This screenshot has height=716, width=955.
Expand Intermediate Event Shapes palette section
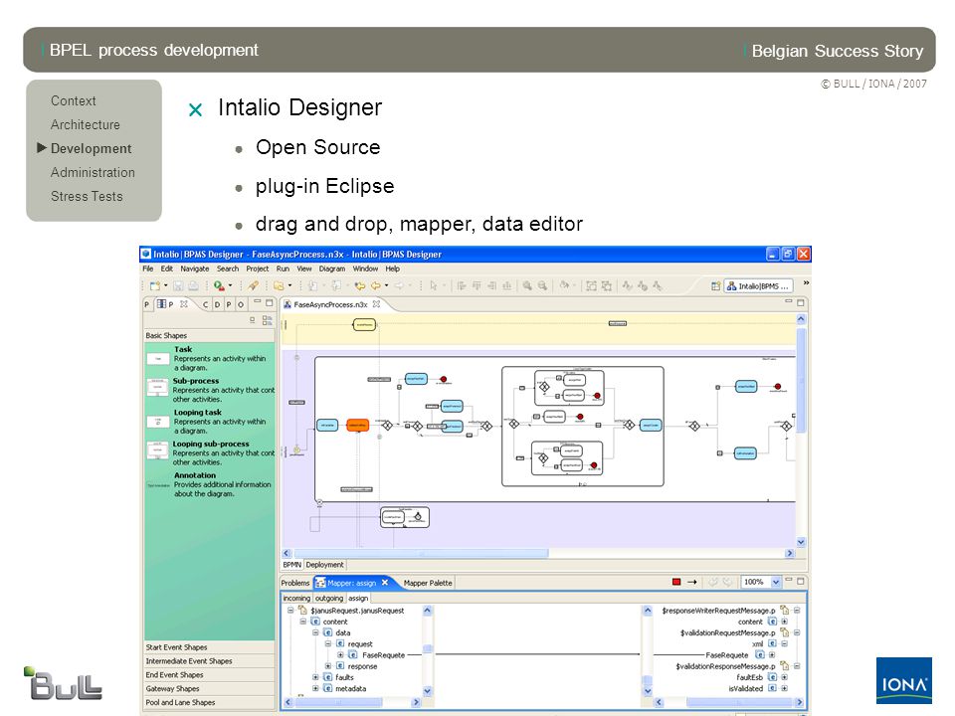point(210,661)
